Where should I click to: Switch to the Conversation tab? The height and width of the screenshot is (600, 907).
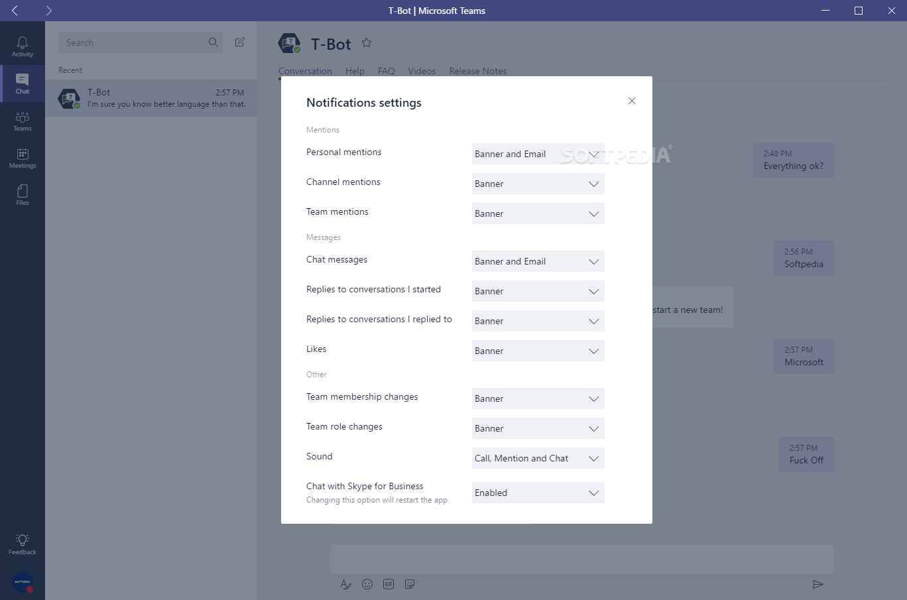pyautogui.click(x=305, y=71)
